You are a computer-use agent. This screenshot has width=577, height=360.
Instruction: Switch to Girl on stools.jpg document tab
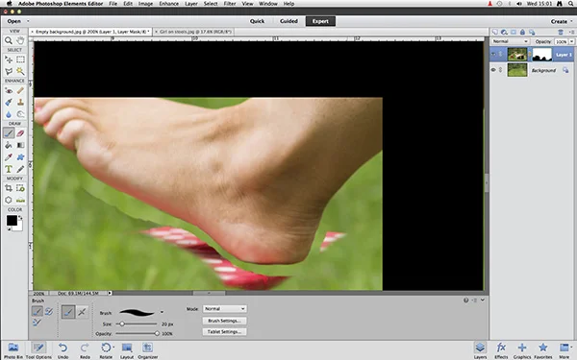(x=193, y=32)
